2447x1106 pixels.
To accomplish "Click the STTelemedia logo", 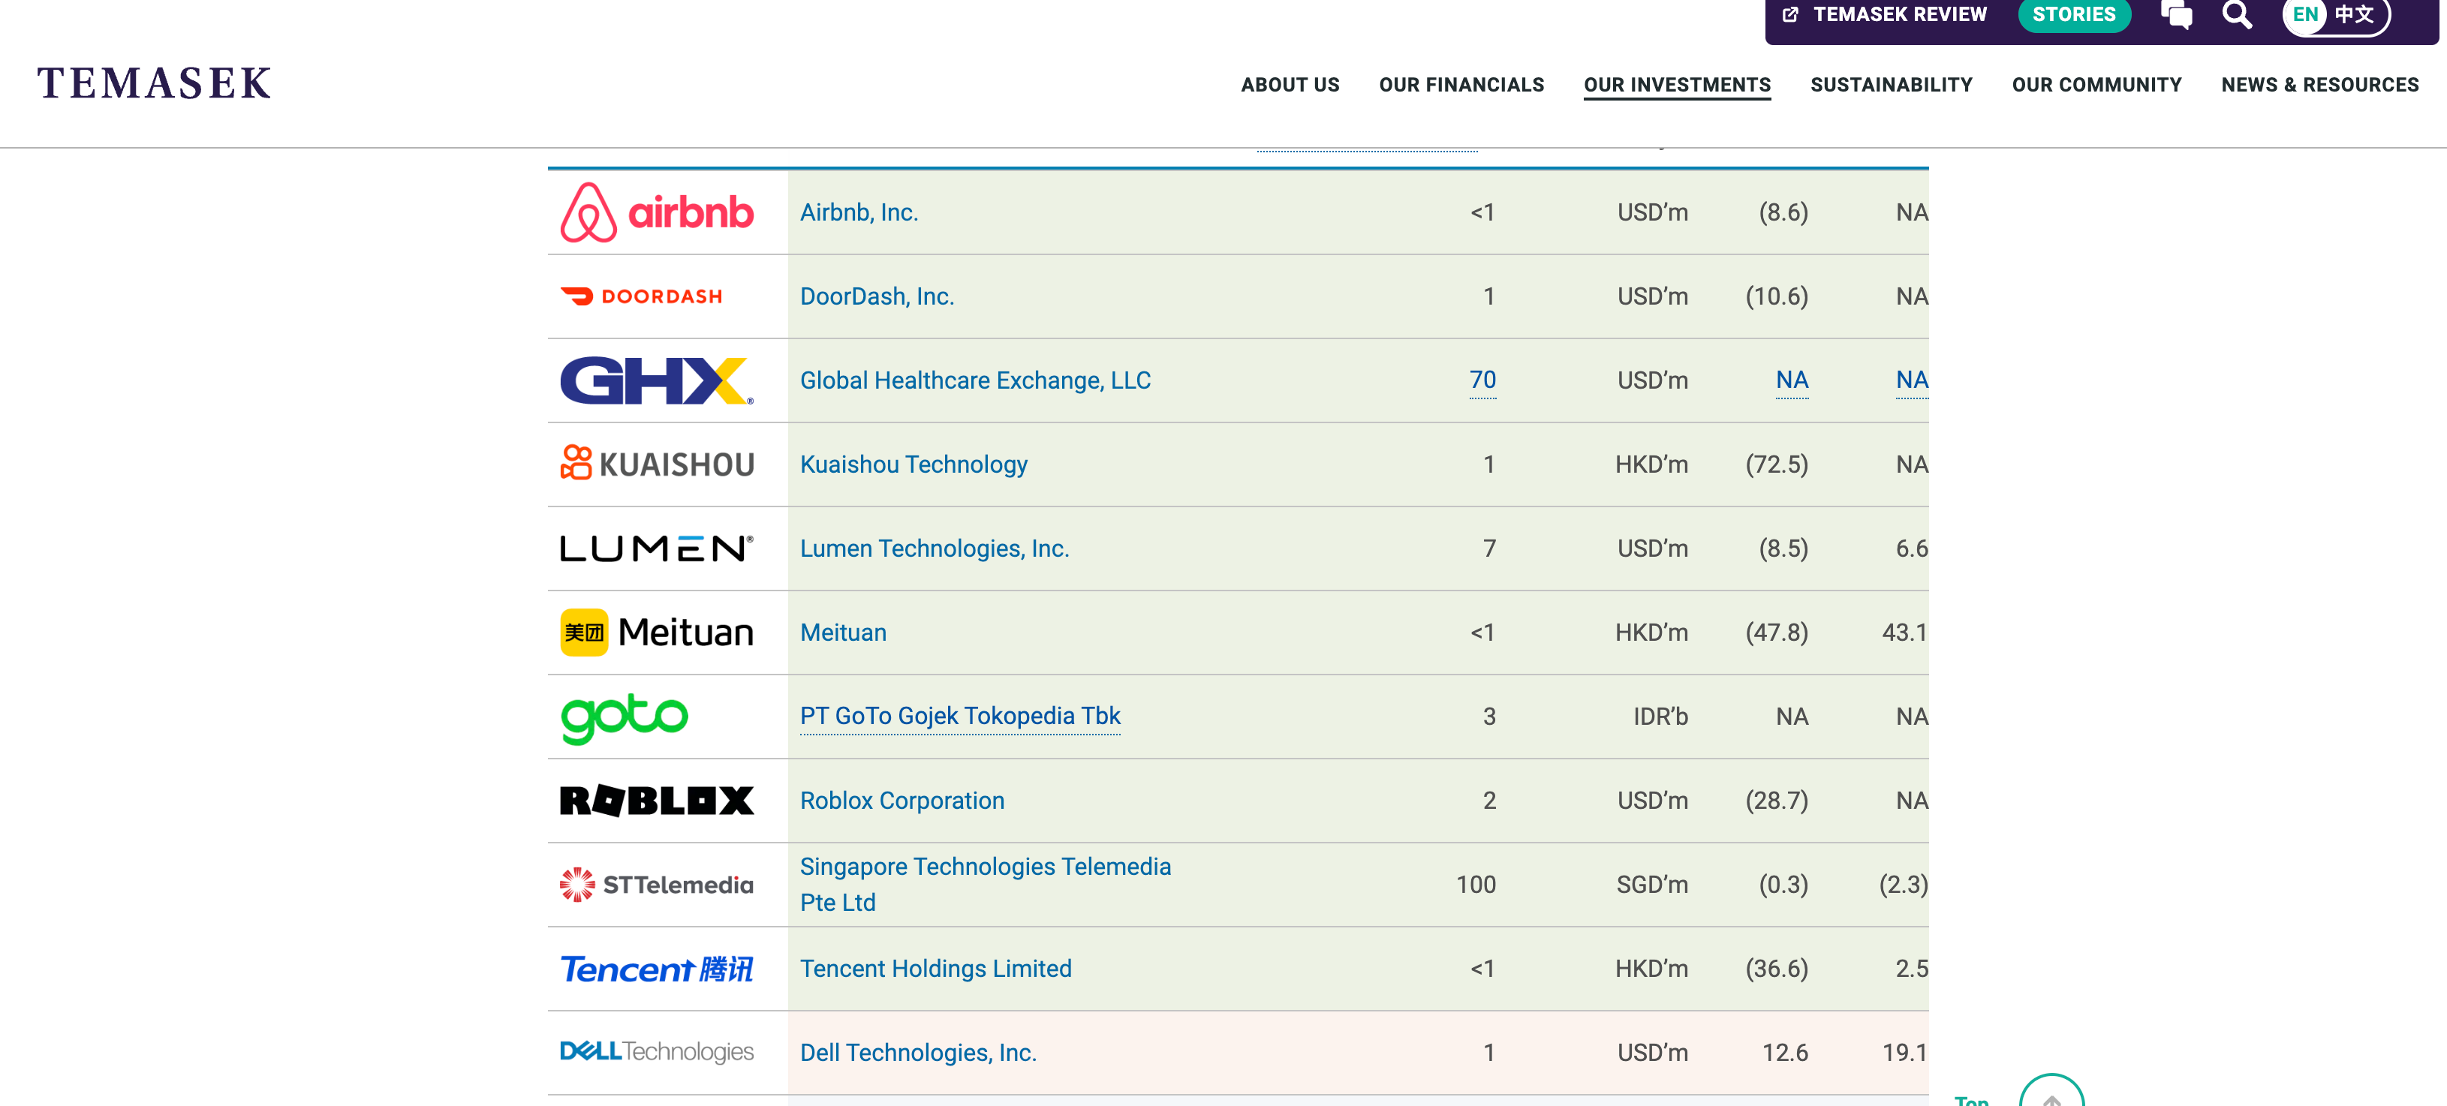I will coord(656,885).
